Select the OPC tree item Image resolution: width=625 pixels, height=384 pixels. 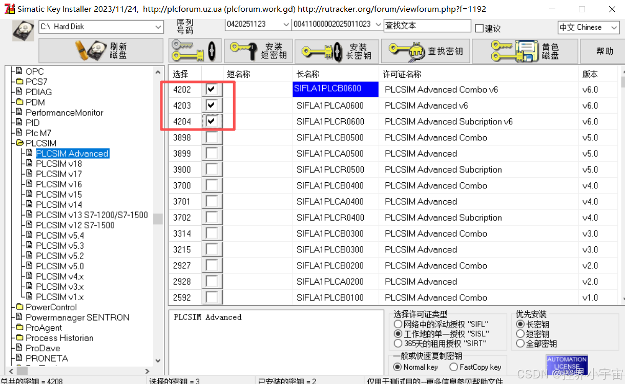pyautogui.click(x=35, y=72)
